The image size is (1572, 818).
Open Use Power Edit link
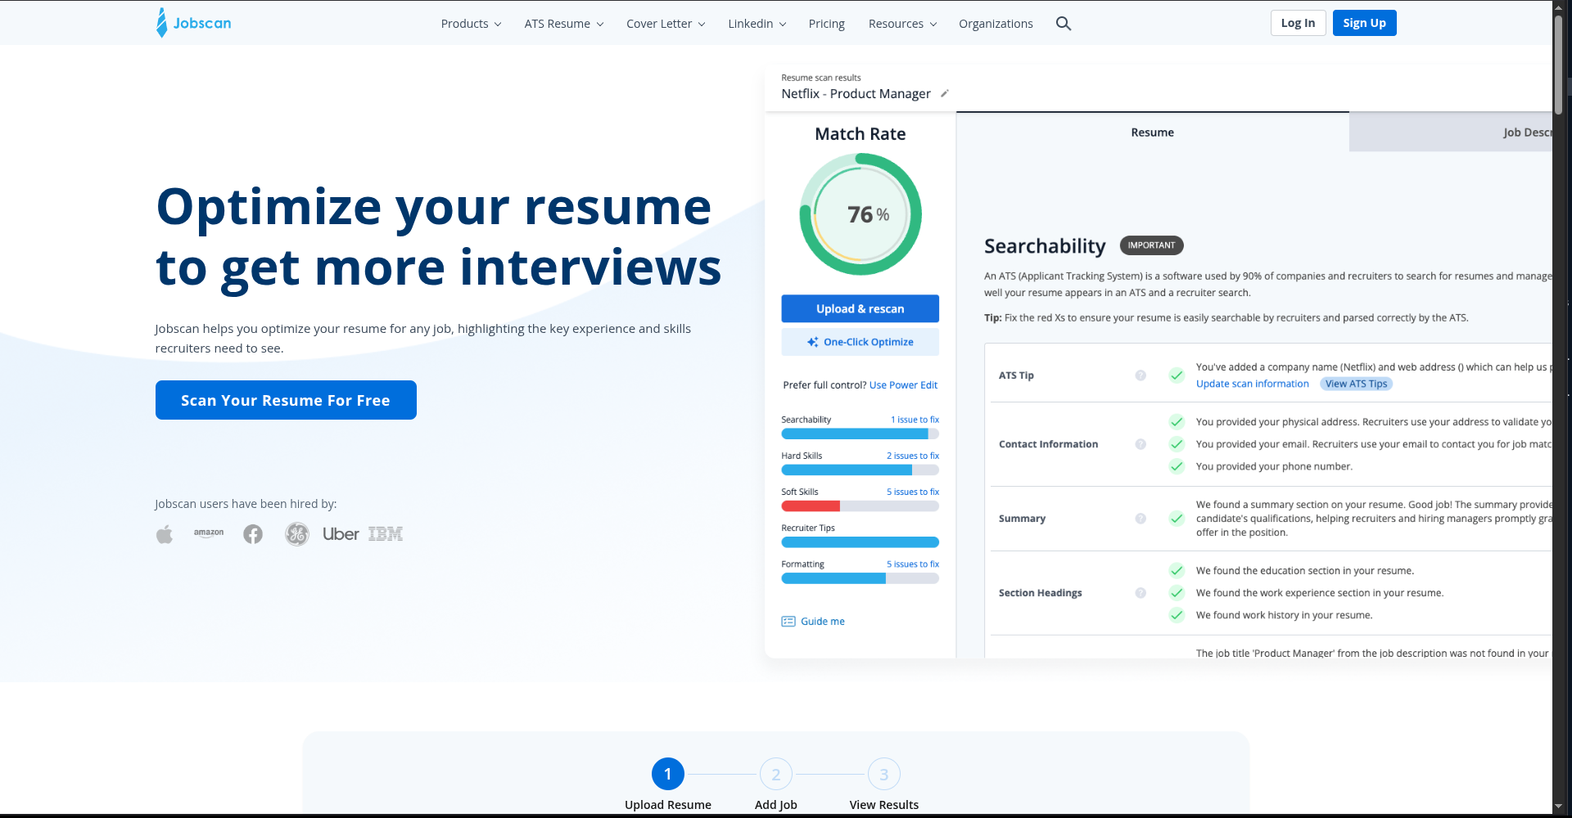[x=903, y=384]
